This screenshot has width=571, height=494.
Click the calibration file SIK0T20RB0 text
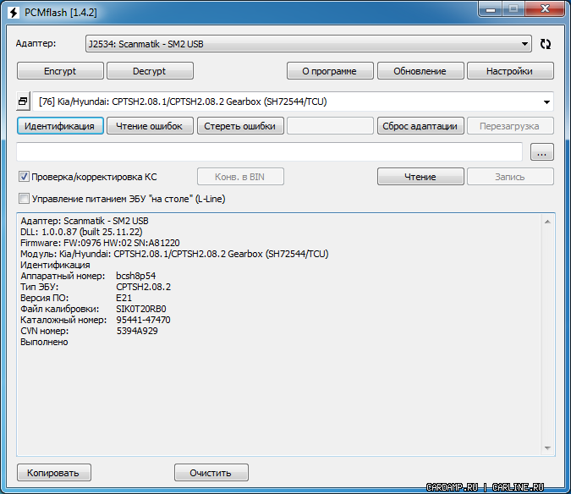tap(141, 309)
